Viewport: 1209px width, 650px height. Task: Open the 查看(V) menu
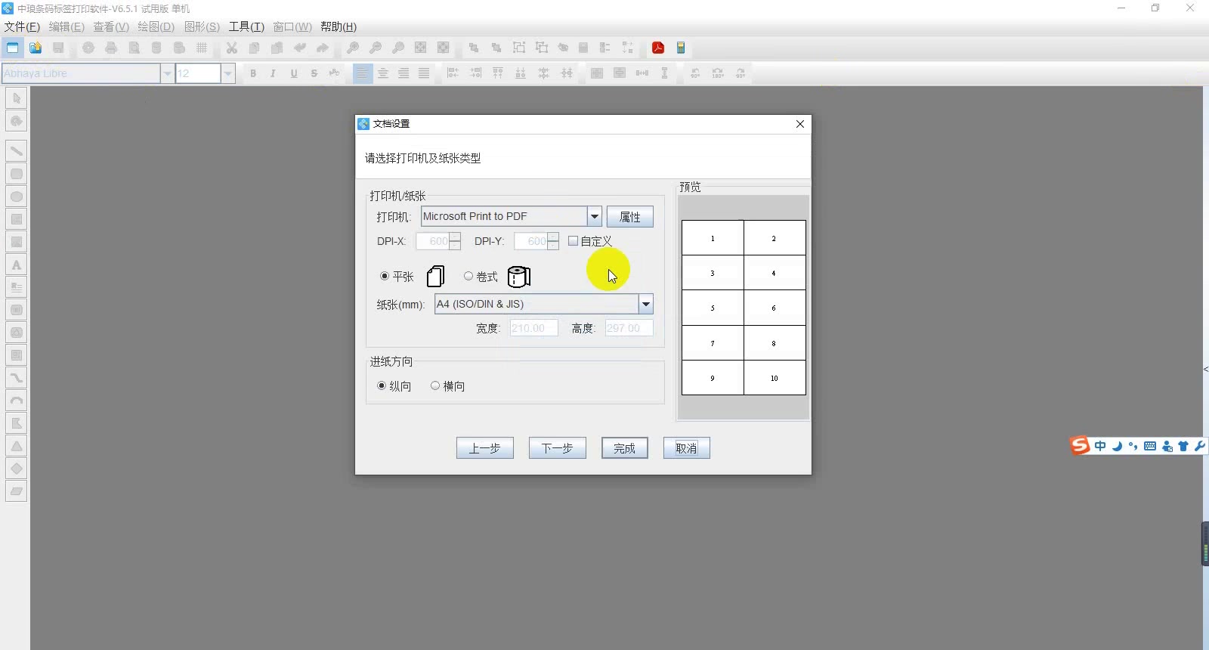(x=111, y=26)
